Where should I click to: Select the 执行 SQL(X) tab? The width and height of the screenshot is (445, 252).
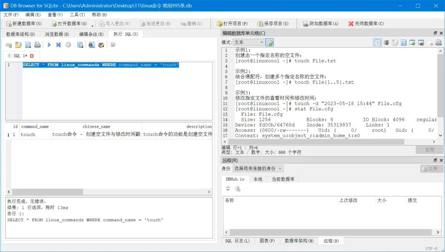[126, 34]
